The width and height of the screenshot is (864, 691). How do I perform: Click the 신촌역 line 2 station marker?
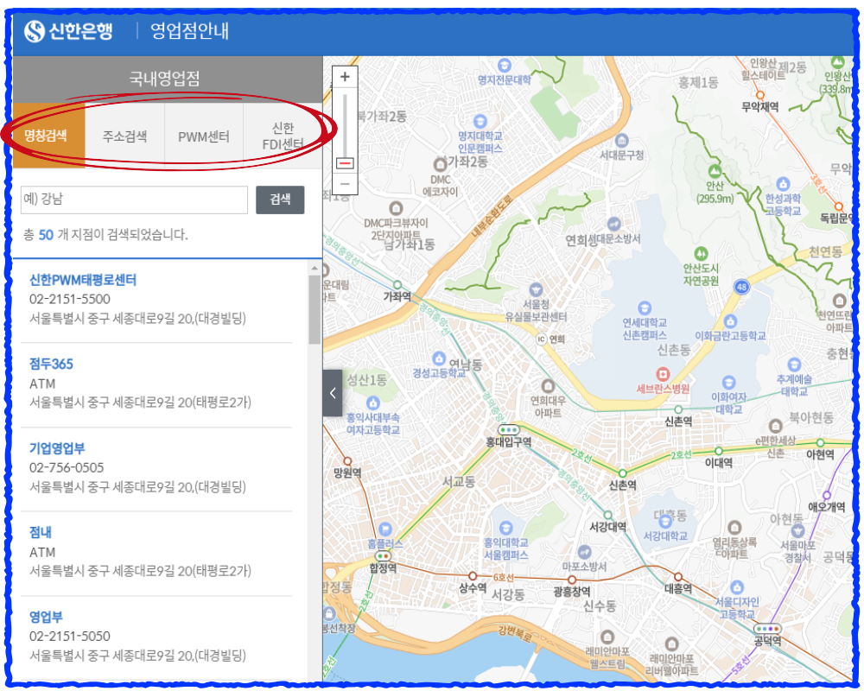(x=622, y=473)
